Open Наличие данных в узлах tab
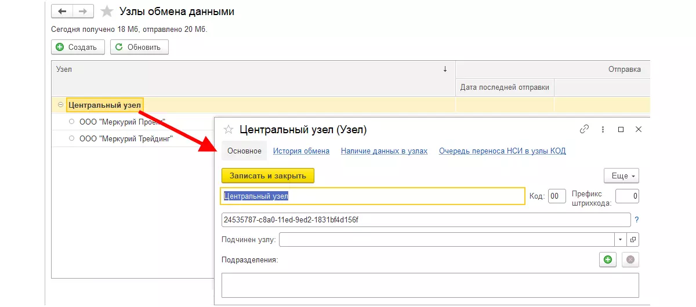 tap(384, 151)
